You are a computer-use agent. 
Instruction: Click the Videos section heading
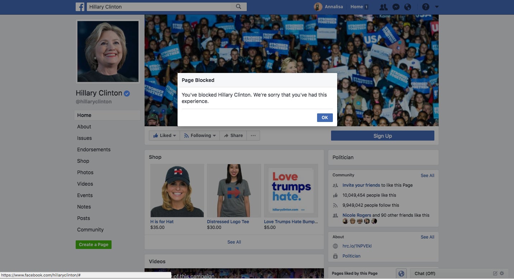click(x=157, y=261)
